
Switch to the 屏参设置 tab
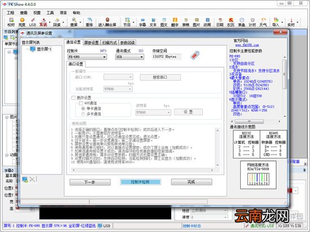tap(91, 42)
